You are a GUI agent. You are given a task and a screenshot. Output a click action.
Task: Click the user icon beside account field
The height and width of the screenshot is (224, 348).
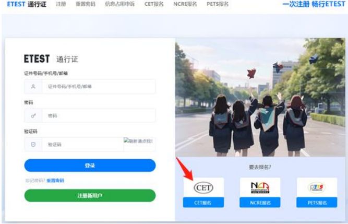click(x=33, y=86)
